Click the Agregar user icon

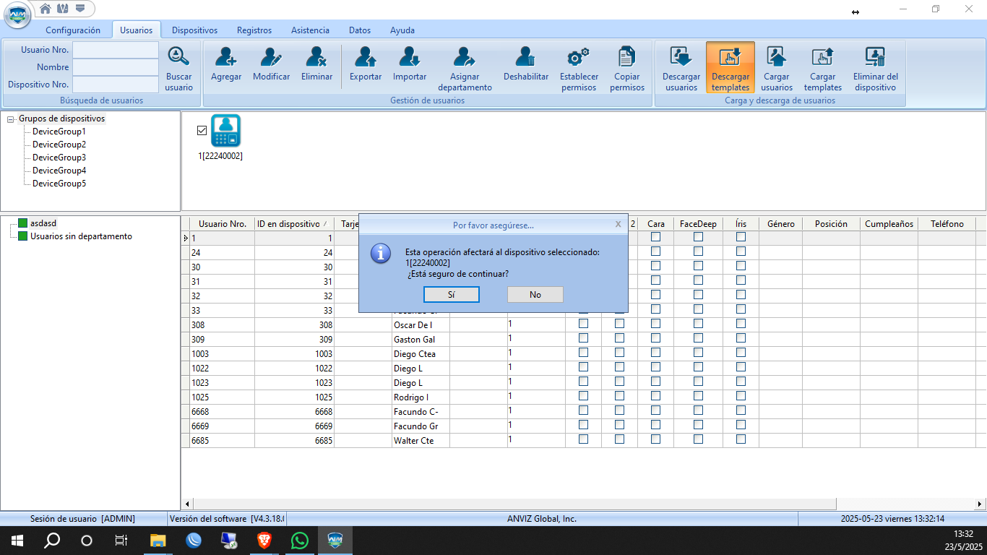click(x=226, y=56)
